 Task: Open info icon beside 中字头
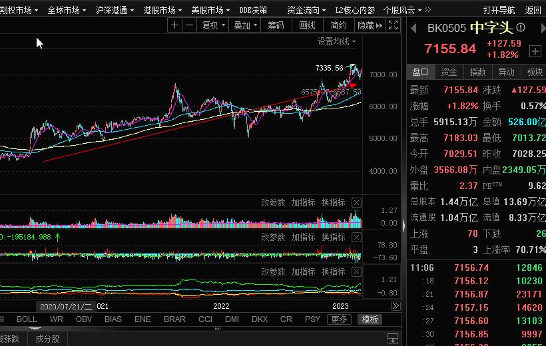tap(521, 27)
